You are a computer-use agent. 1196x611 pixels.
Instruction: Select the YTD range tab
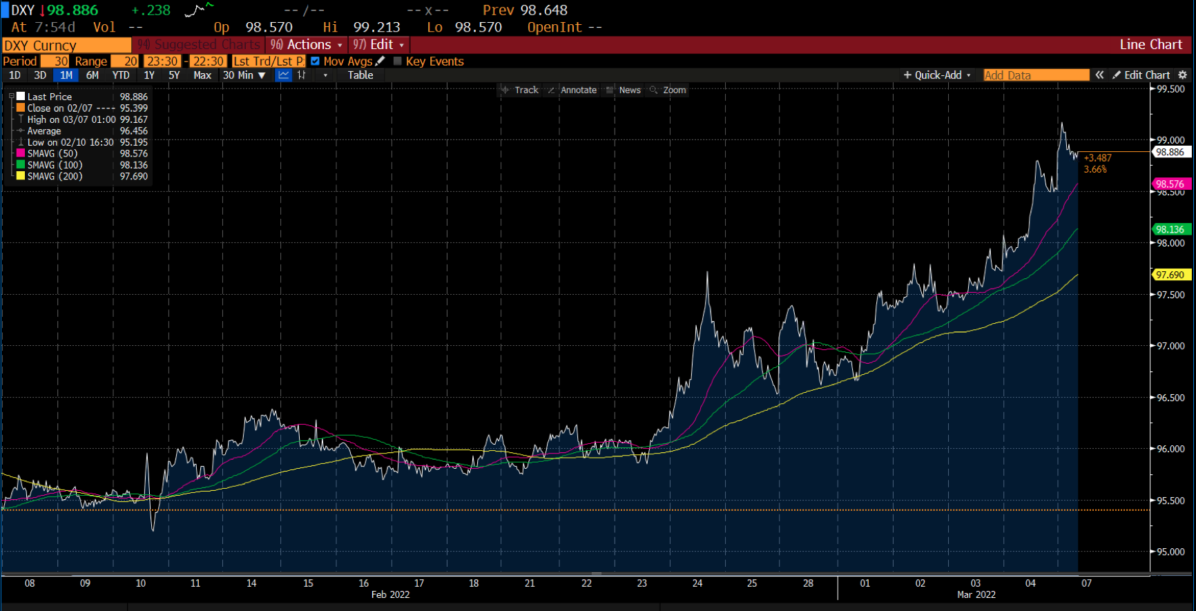[x=121, y=75]
